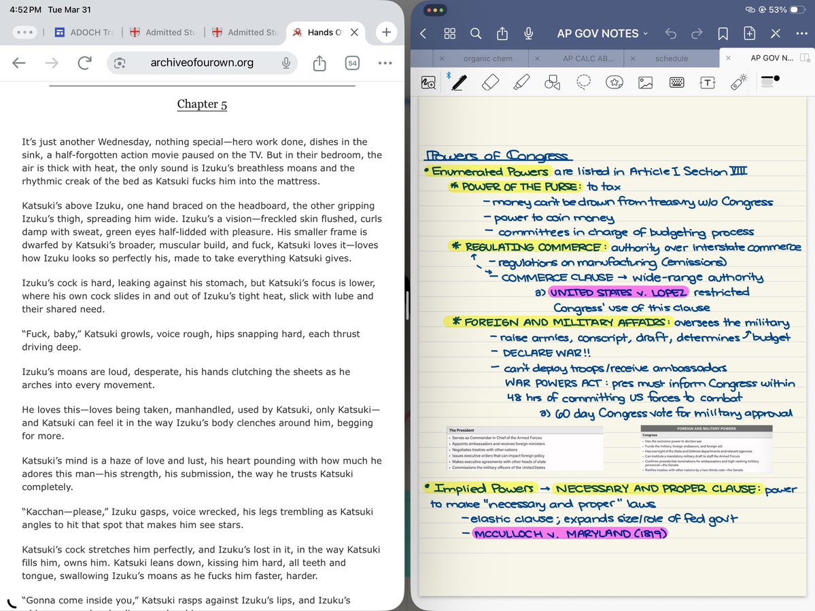Select the black pen color dot
The image size is (815, 611).
click(x=776, y=78)
